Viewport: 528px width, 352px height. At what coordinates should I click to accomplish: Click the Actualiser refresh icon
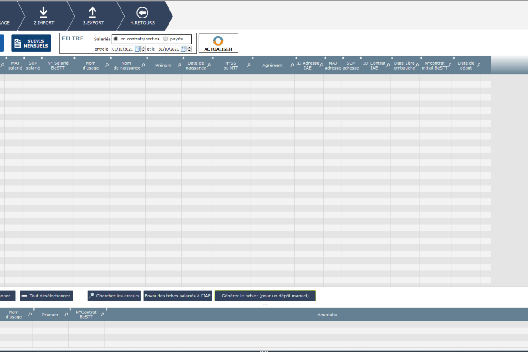(218, 41)
